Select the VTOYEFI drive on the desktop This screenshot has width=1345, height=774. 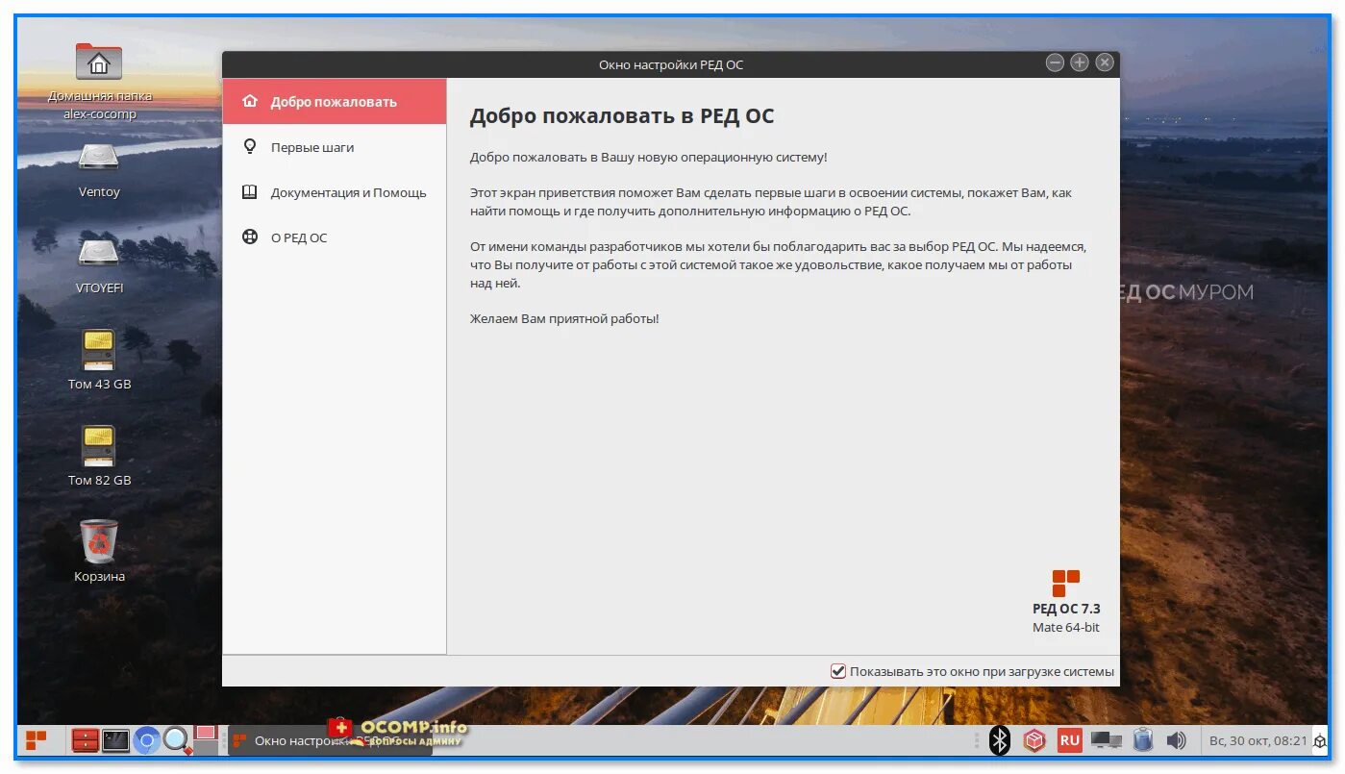point(99,266)
